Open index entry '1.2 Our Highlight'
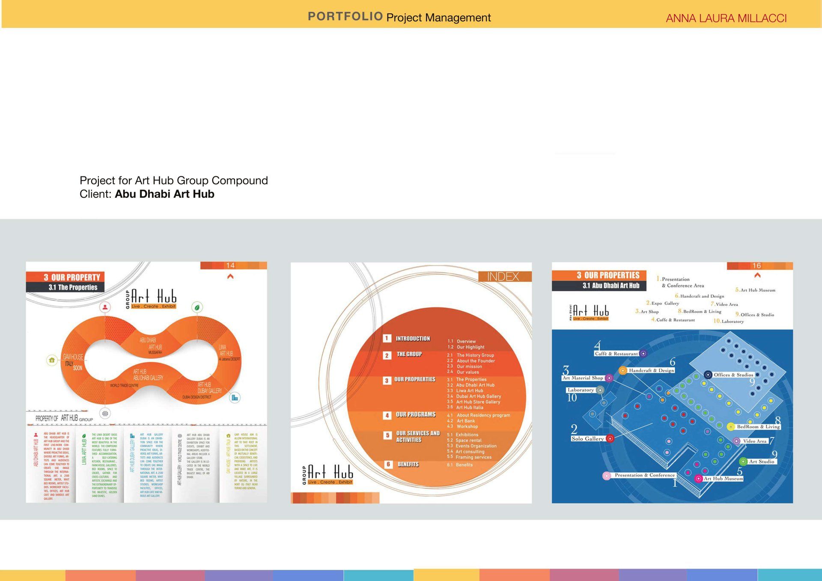This screenshot has width=822, height=581. tap(466, 347)
